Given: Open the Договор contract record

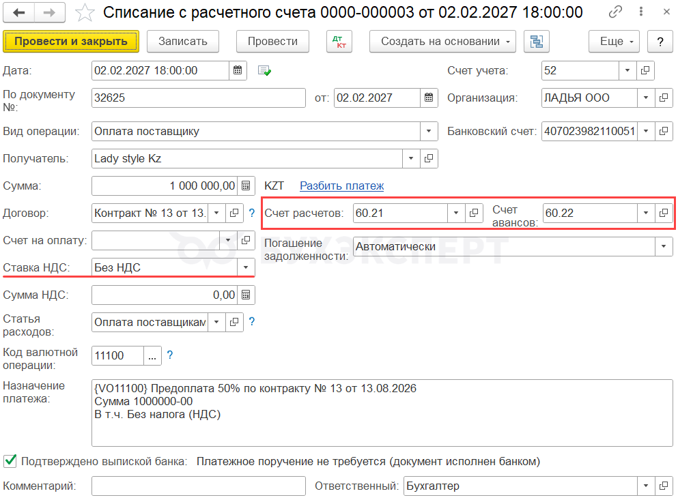Looking at the screenshot, I should pyautogui.click(x=234, y=213).
